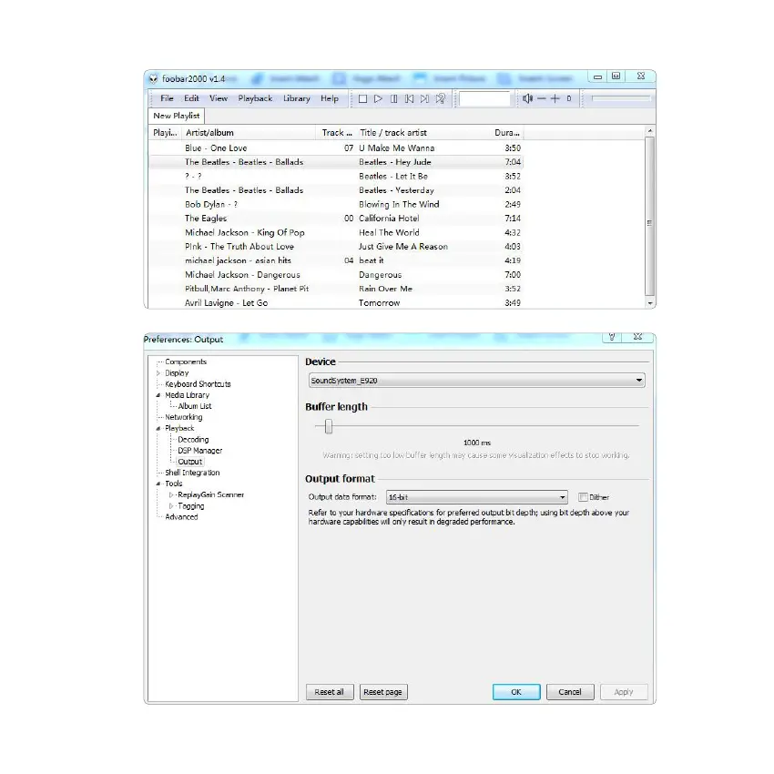
Task: Click the Reset page button
Action: pos(383,692)
